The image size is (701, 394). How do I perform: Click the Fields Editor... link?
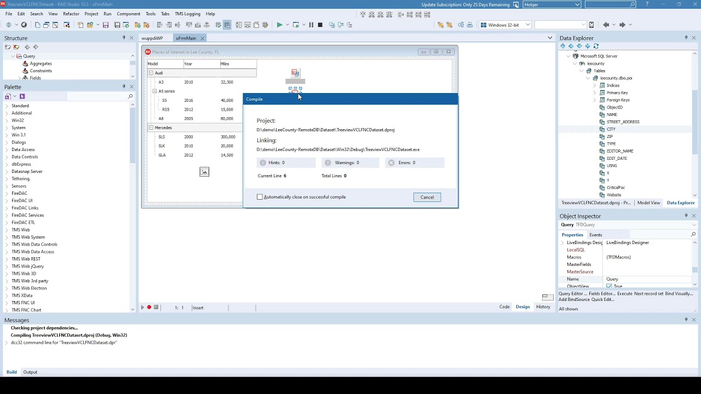(602, 294)
